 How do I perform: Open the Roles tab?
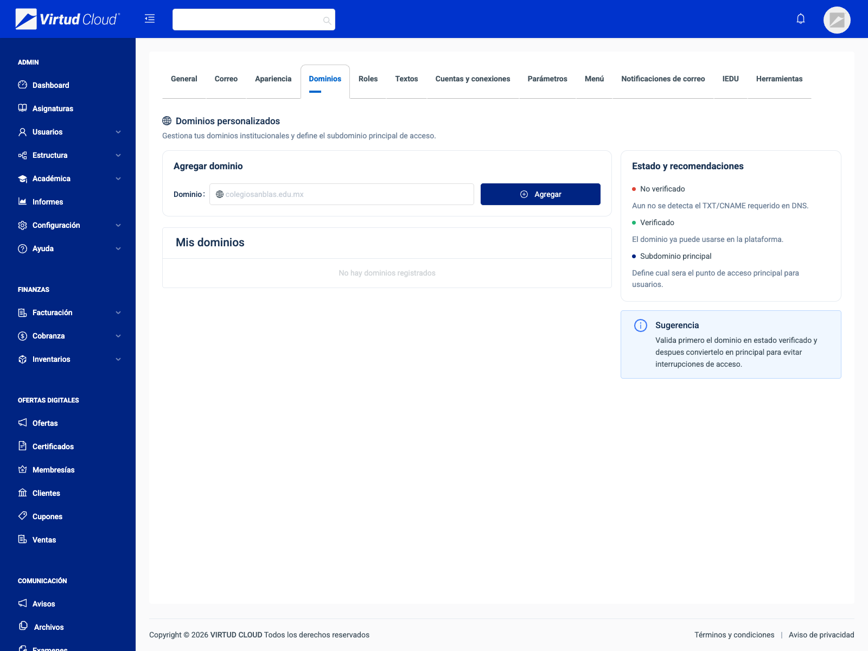point(368,79)
